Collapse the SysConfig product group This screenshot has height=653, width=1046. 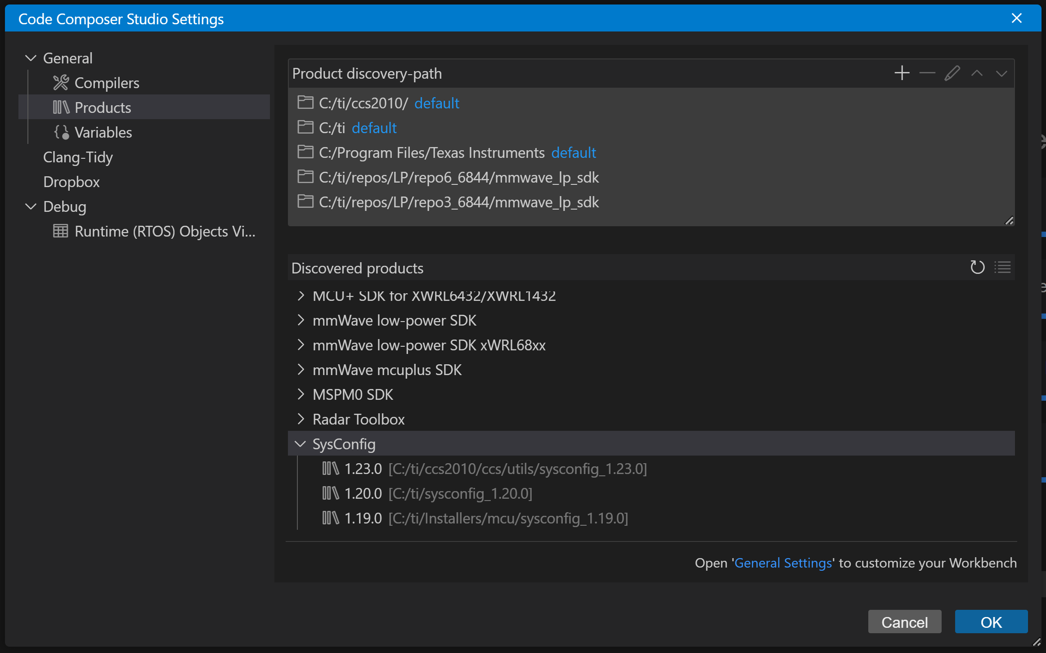click(300, 444)
